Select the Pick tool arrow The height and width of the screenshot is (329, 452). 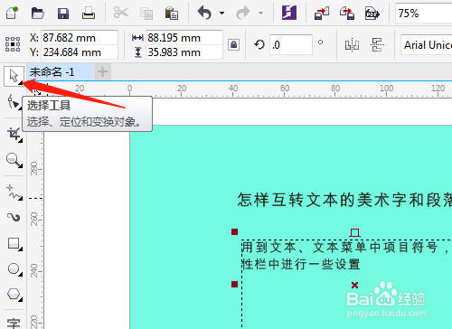click(14, 76)
